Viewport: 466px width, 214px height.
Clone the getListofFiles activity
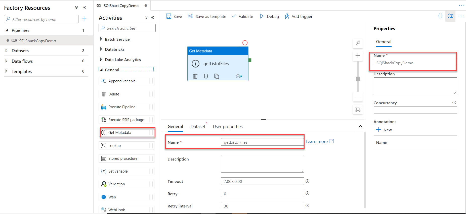217,76
